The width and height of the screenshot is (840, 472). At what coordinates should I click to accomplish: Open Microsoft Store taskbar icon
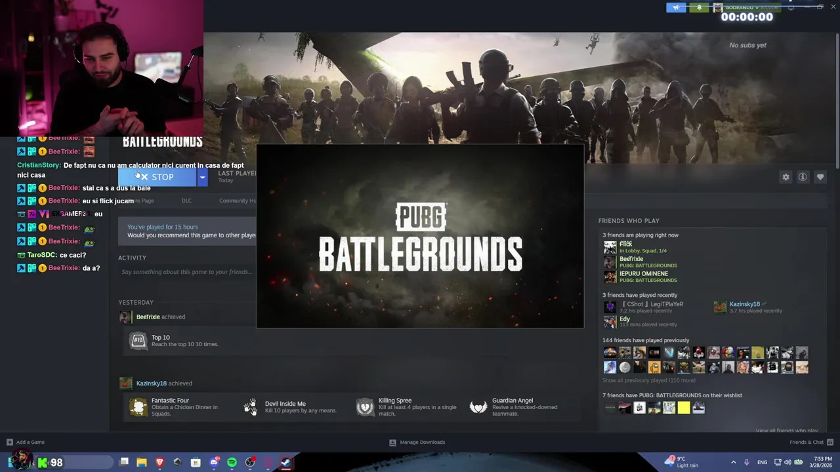click(x=196, y=462)
